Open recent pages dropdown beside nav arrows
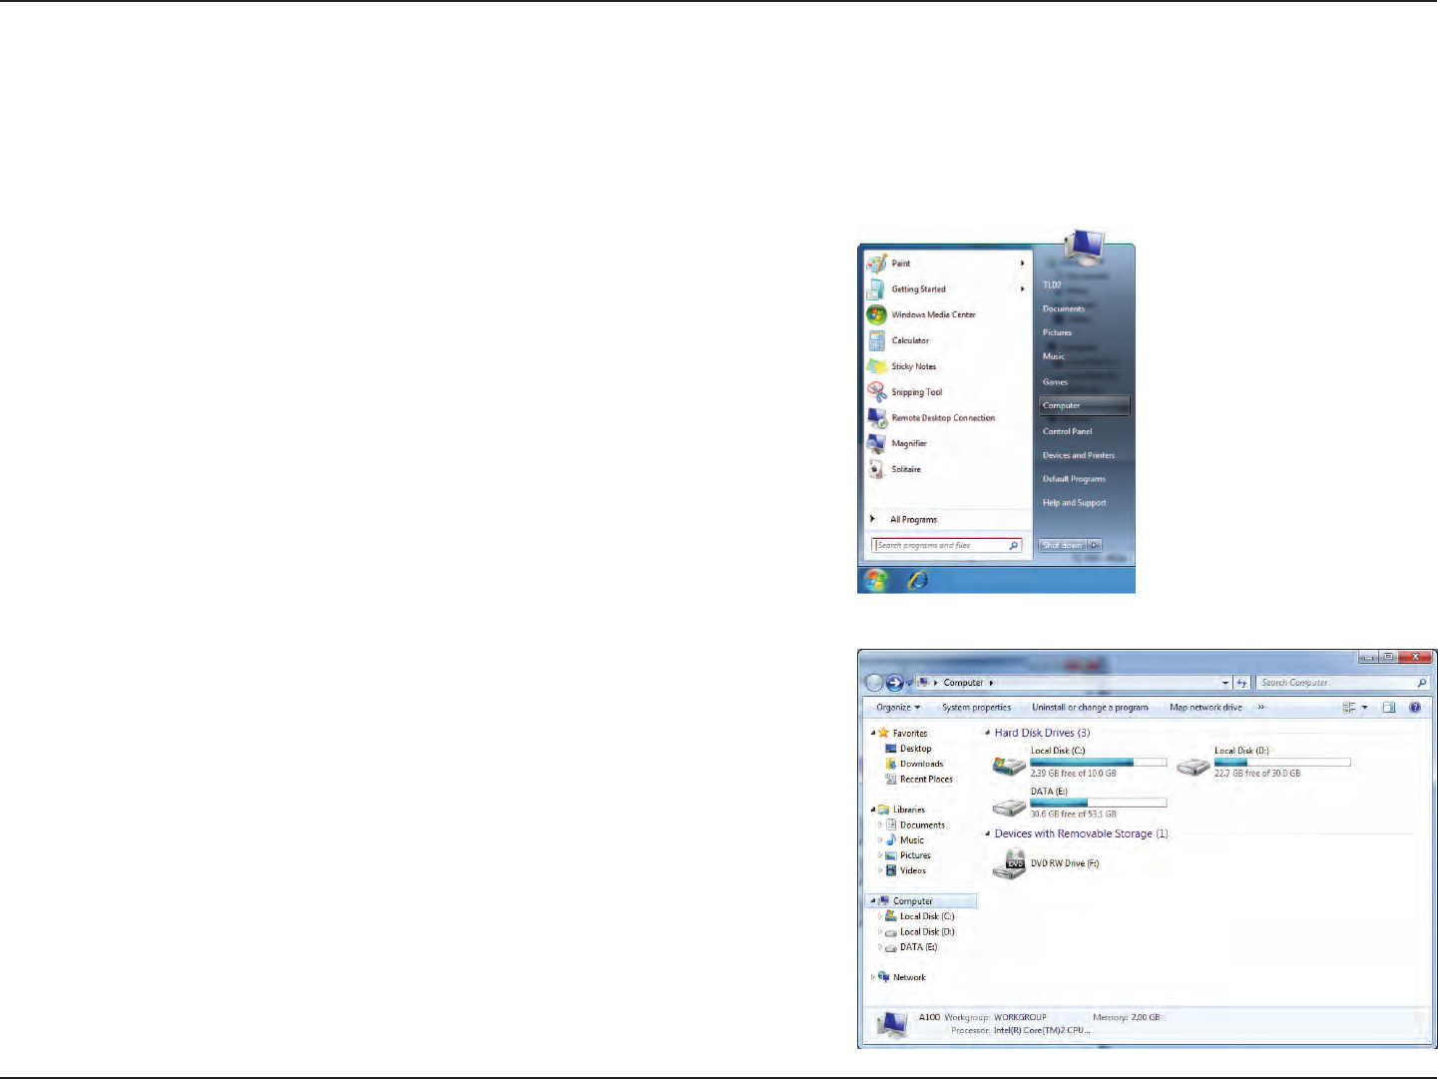 pyautogui.click(x=909, y=684)
